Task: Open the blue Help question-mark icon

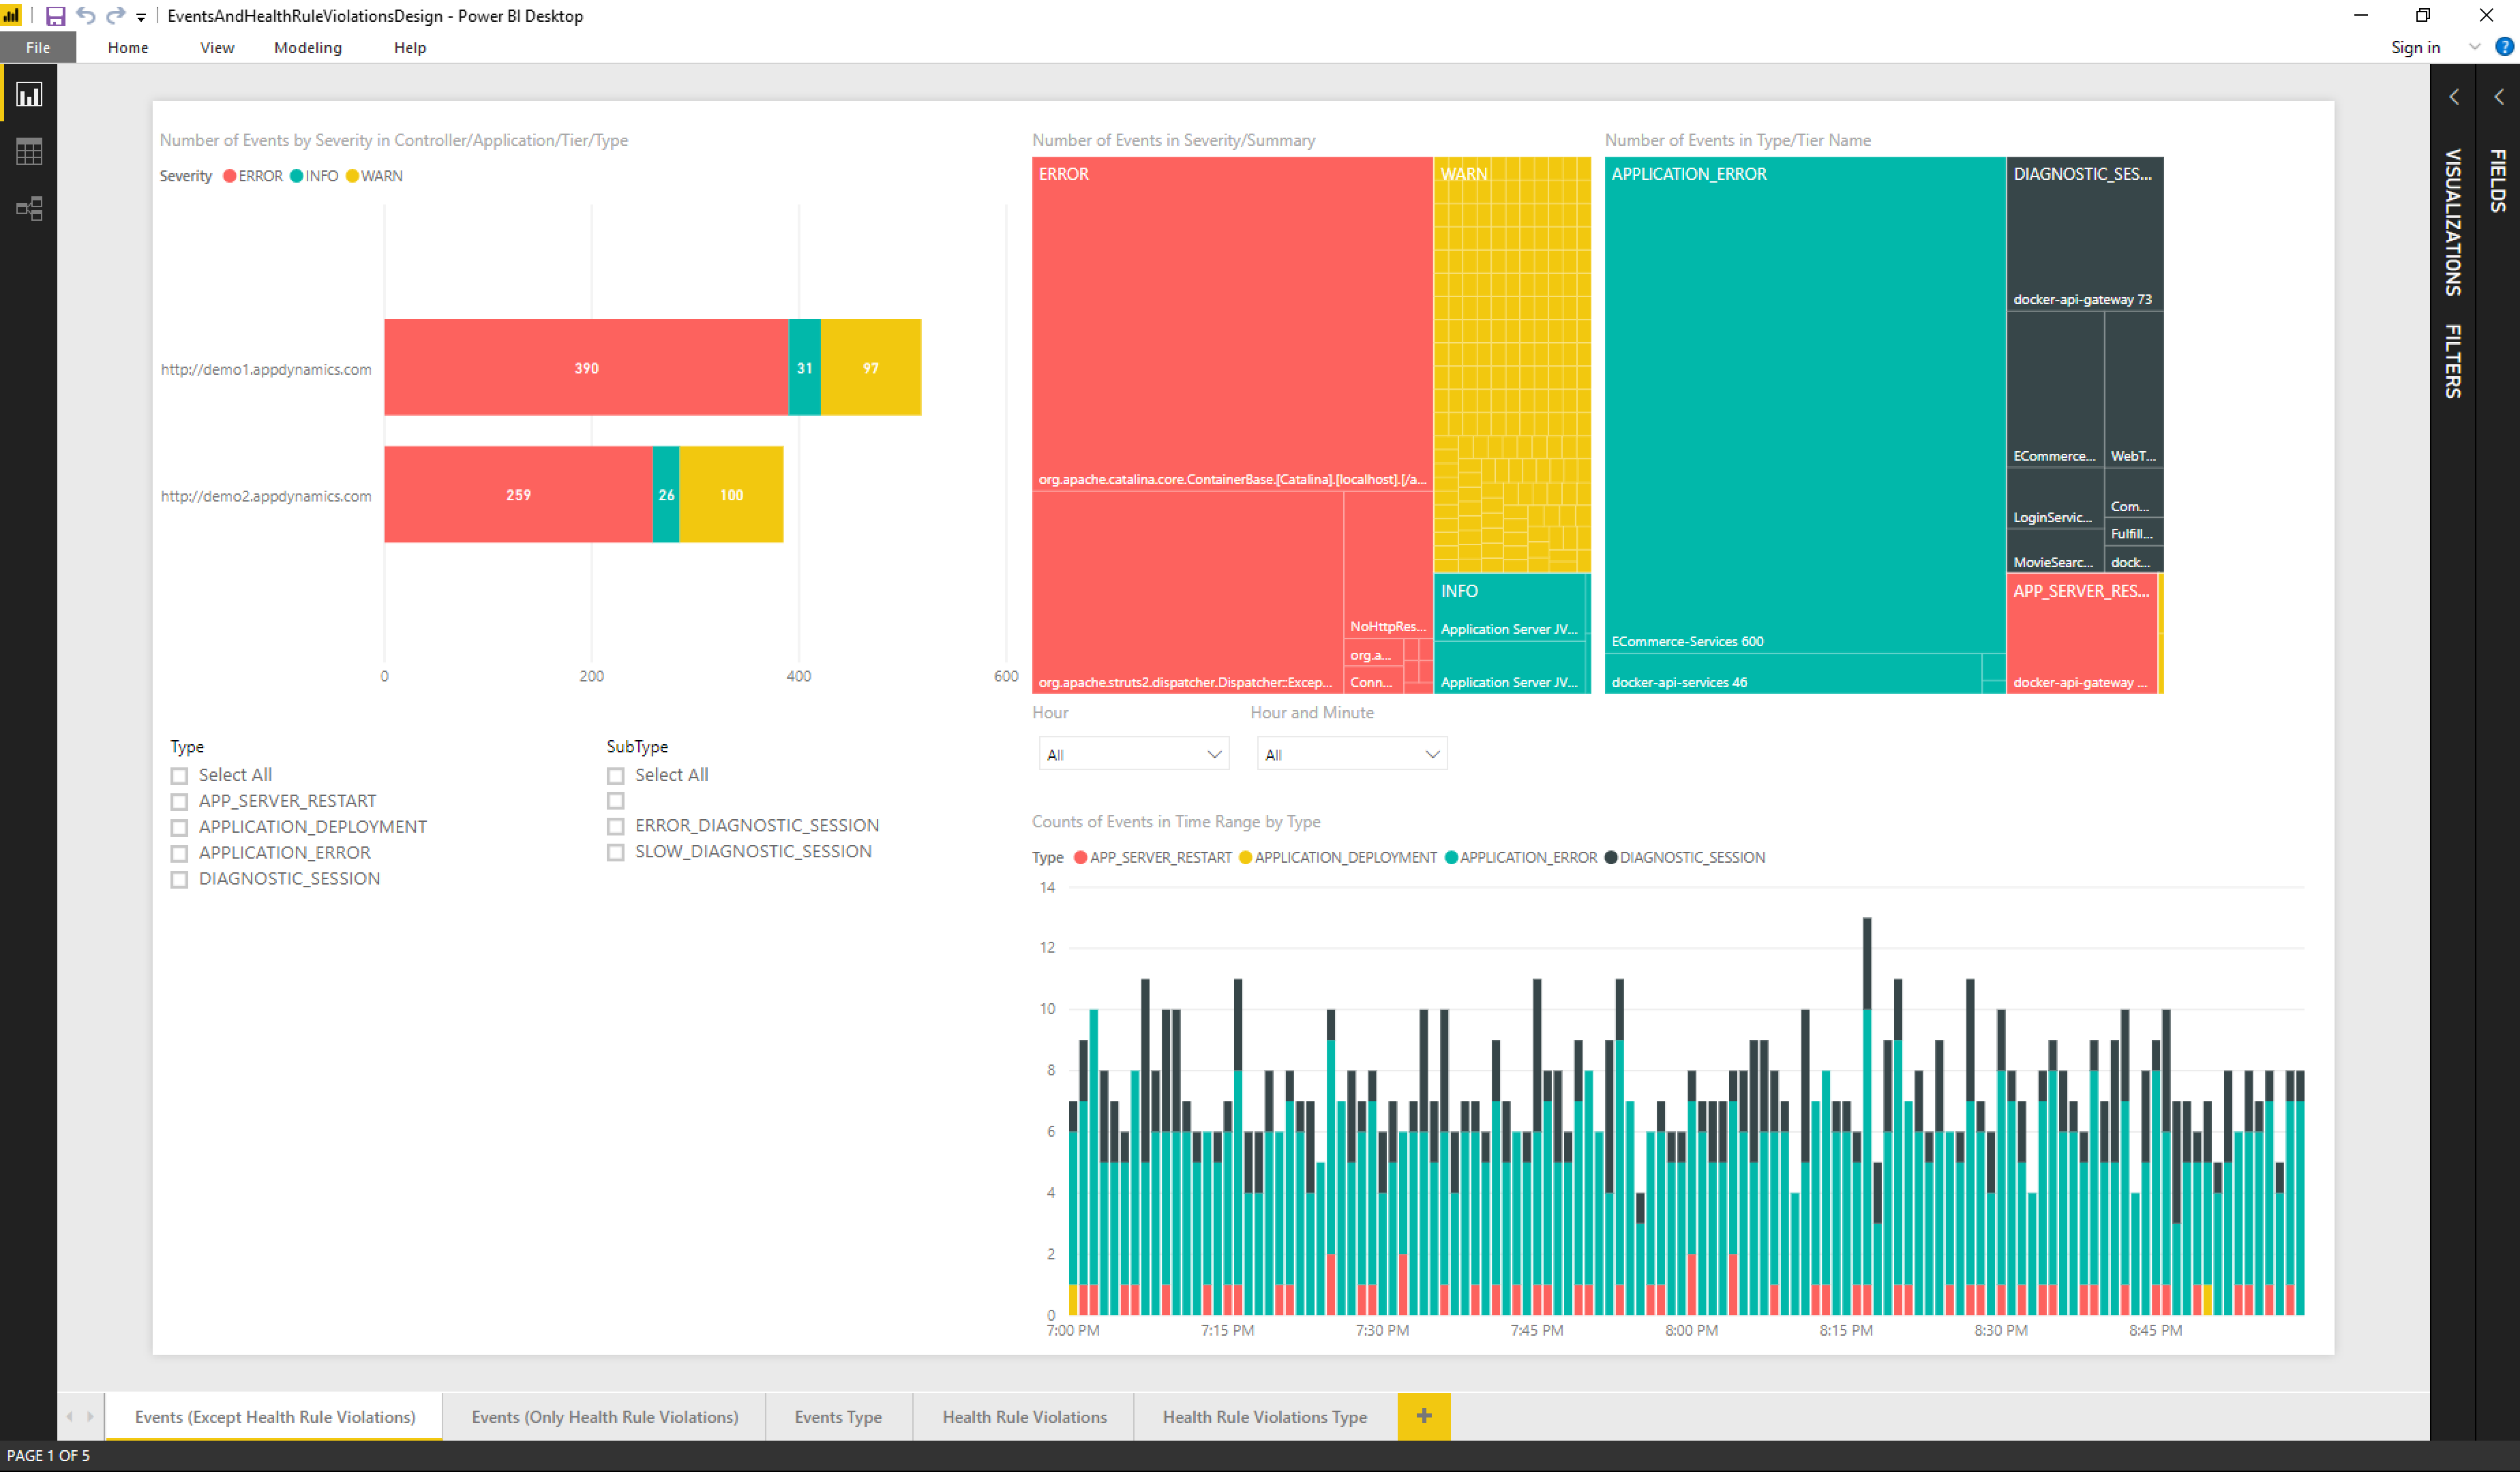Action: 2504,47
